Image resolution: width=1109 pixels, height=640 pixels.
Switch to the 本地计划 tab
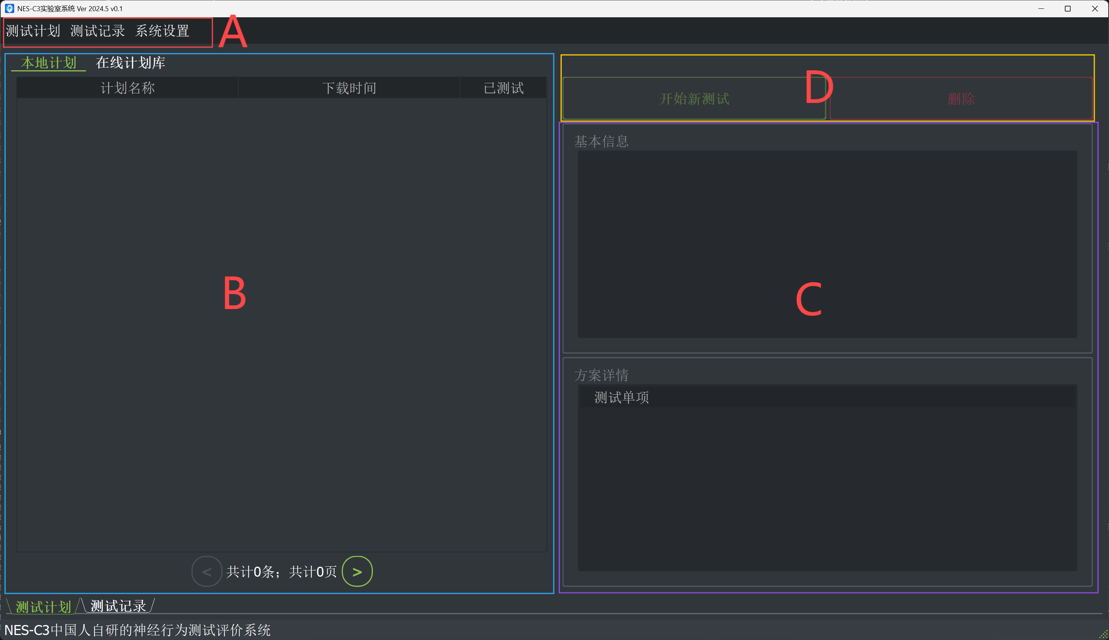tap(48, 63)
